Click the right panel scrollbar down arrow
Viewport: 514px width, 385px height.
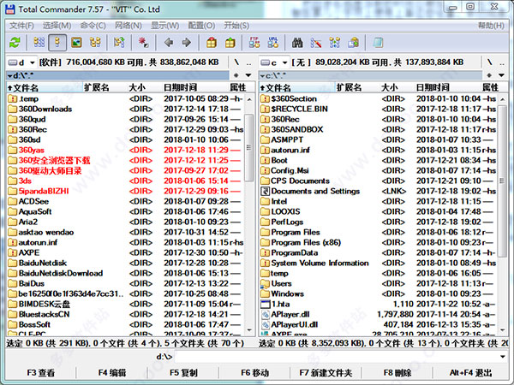click(x=502, y=330)
